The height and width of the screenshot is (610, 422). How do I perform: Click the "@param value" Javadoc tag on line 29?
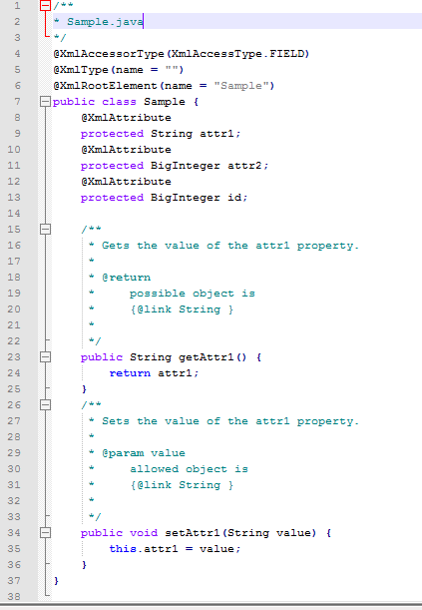coord(144,453)
